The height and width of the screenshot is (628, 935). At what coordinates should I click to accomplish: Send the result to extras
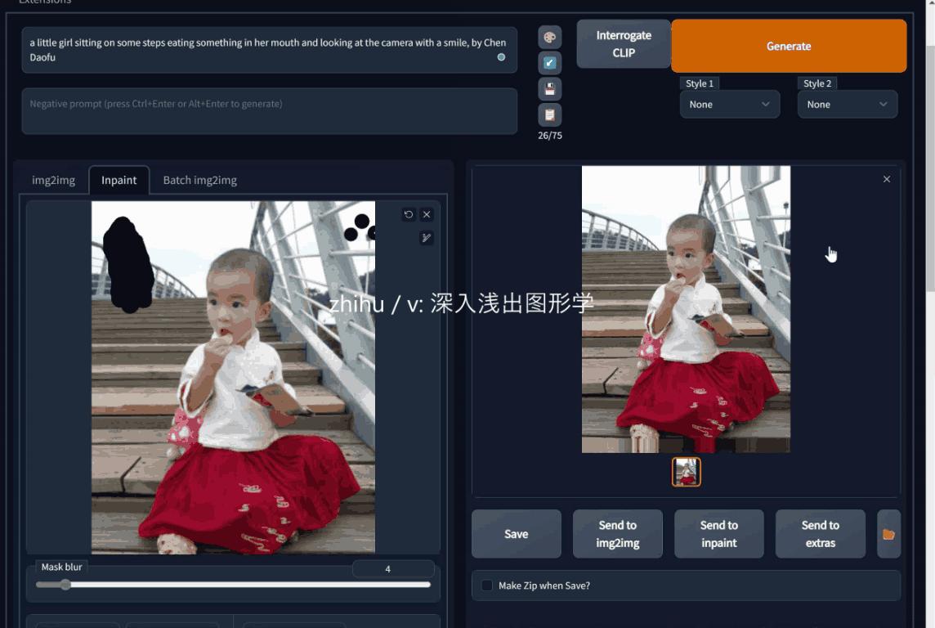pos(820,533)
